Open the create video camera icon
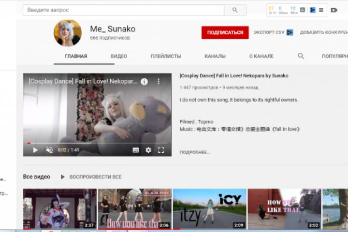Screen dimensions: 348x232 click(334, 10)
